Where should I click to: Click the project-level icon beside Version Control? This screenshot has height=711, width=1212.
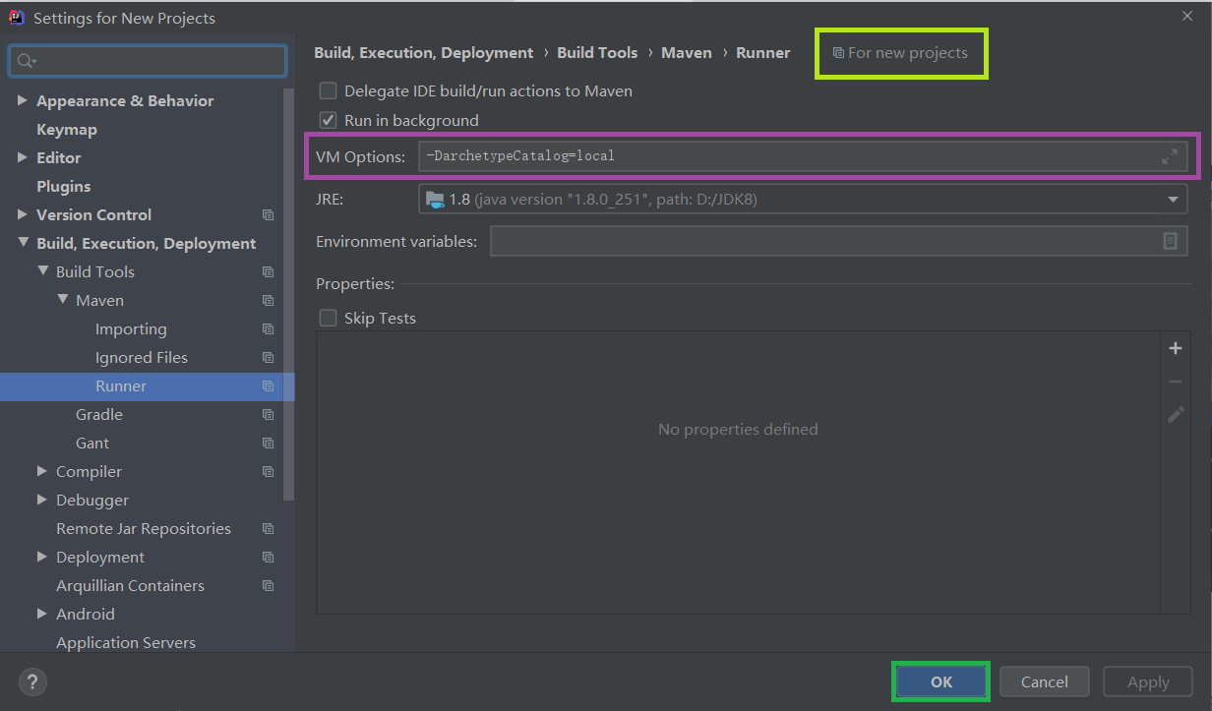(x=268, y=214)
